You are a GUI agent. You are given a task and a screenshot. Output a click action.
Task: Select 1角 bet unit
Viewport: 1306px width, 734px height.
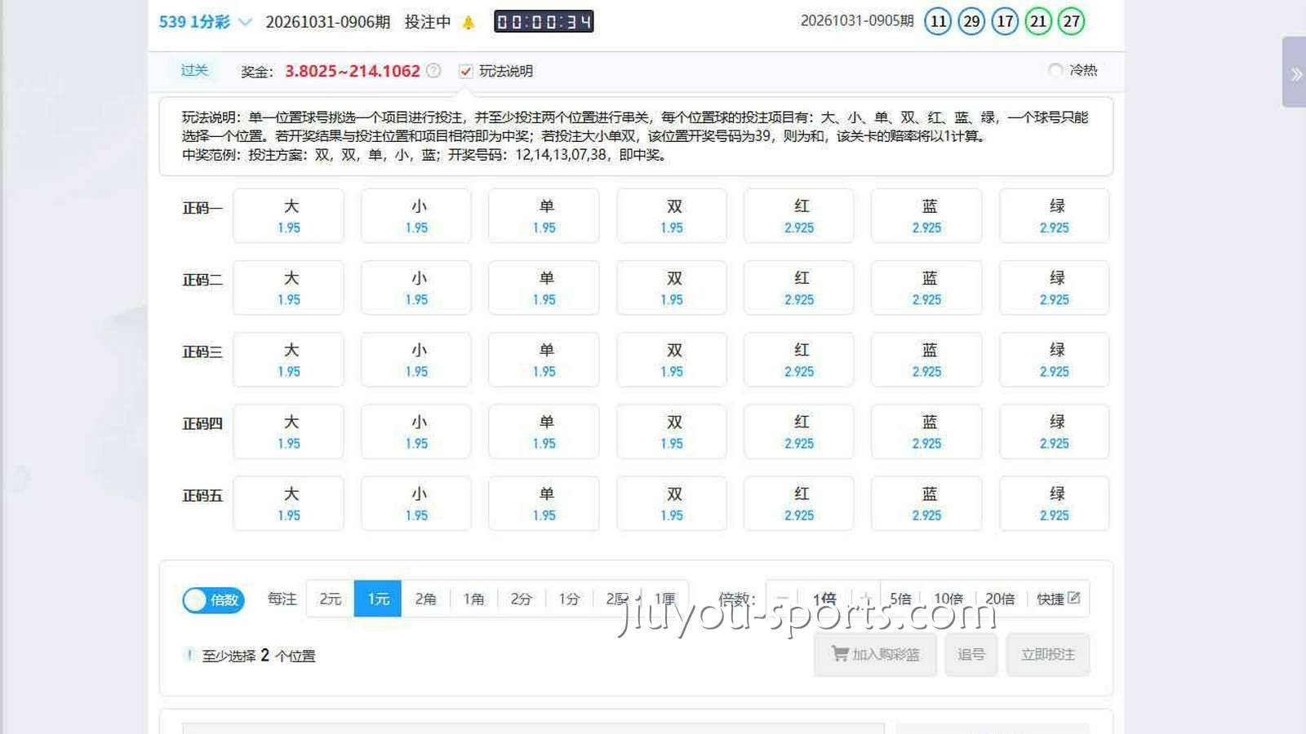pos(473,599)
